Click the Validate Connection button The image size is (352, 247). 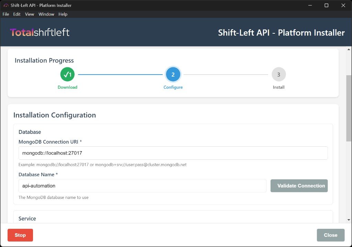point(299,186)
